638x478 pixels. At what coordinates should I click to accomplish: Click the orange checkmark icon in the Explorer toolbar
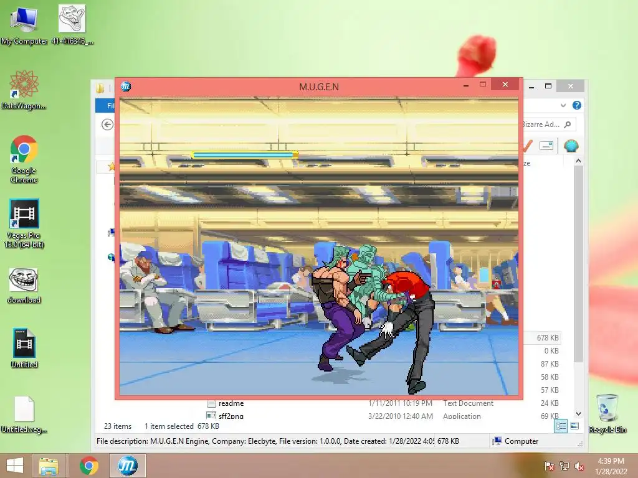tap(527, 146)
